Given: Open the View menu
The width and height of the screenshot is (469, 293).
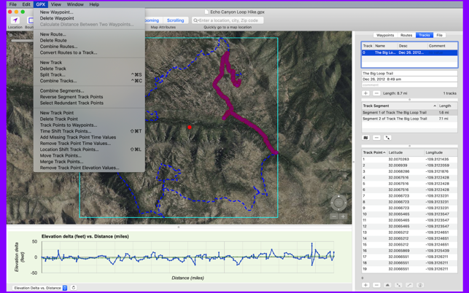Looking at the screenshot, I should (x=55, y=4).
